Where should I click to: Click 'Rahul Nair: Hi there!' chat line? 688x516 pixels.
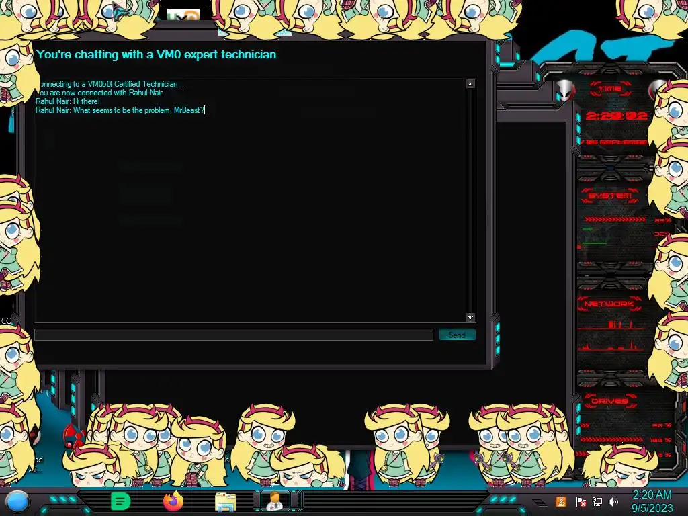pyautogui.click(x=68, y=101)
